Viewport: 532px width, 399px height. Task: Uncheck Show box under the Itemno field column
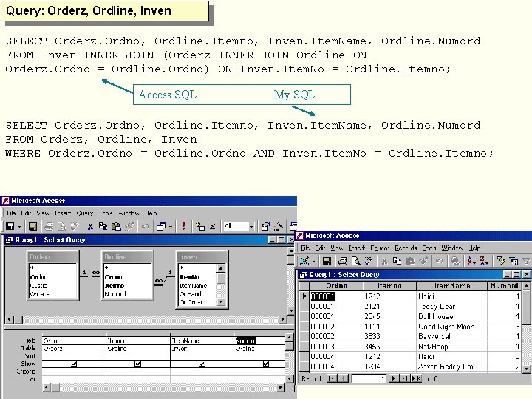(137, 364)
